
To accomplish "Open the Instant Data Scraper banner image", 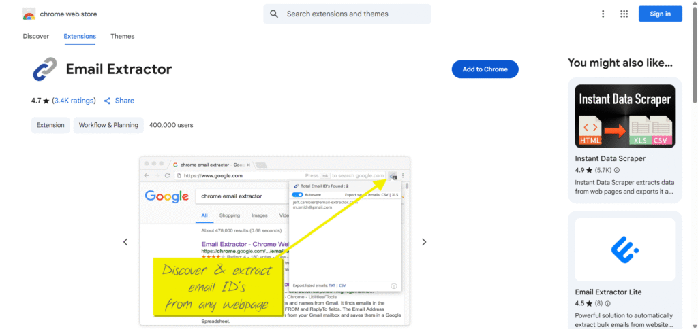I will pos(624,116).
